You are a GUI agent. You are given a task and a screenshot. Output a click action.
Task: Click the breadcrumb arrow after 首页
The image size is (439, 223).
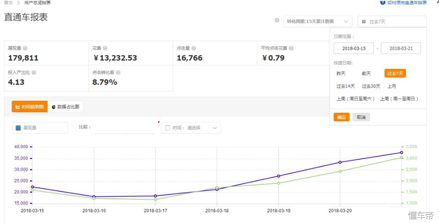(x=19, y=3)
